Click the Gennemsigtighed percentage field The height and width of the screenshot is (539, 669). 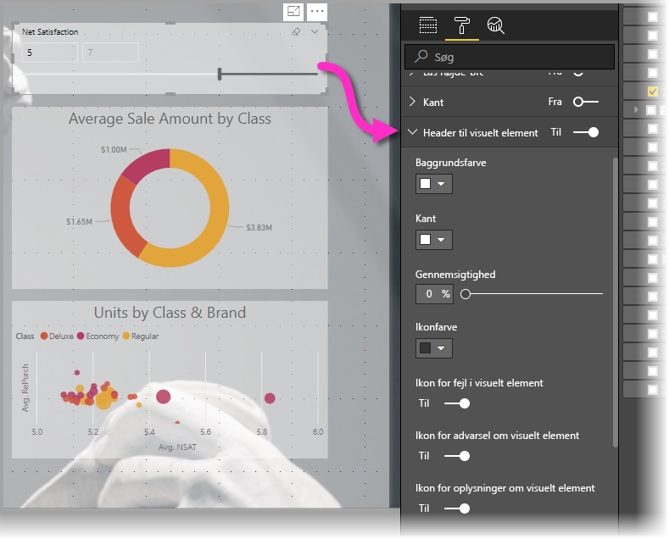coord(434,294)
